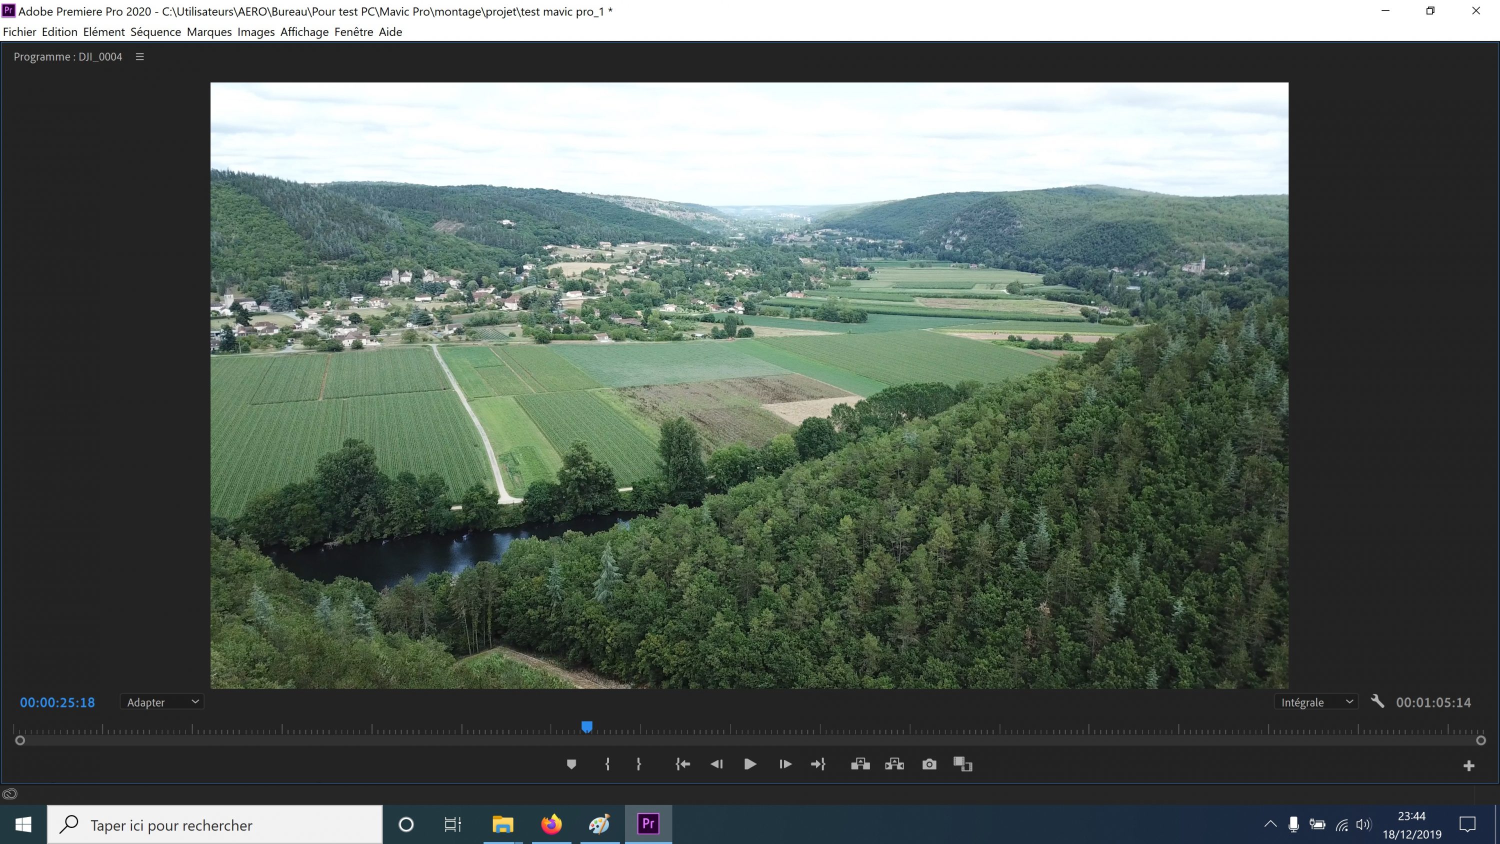Image resolution: width=1500 pixels, height=844 pixels.
Task: Open the wrench settings menu
Action: click(x=1377, y=701)
